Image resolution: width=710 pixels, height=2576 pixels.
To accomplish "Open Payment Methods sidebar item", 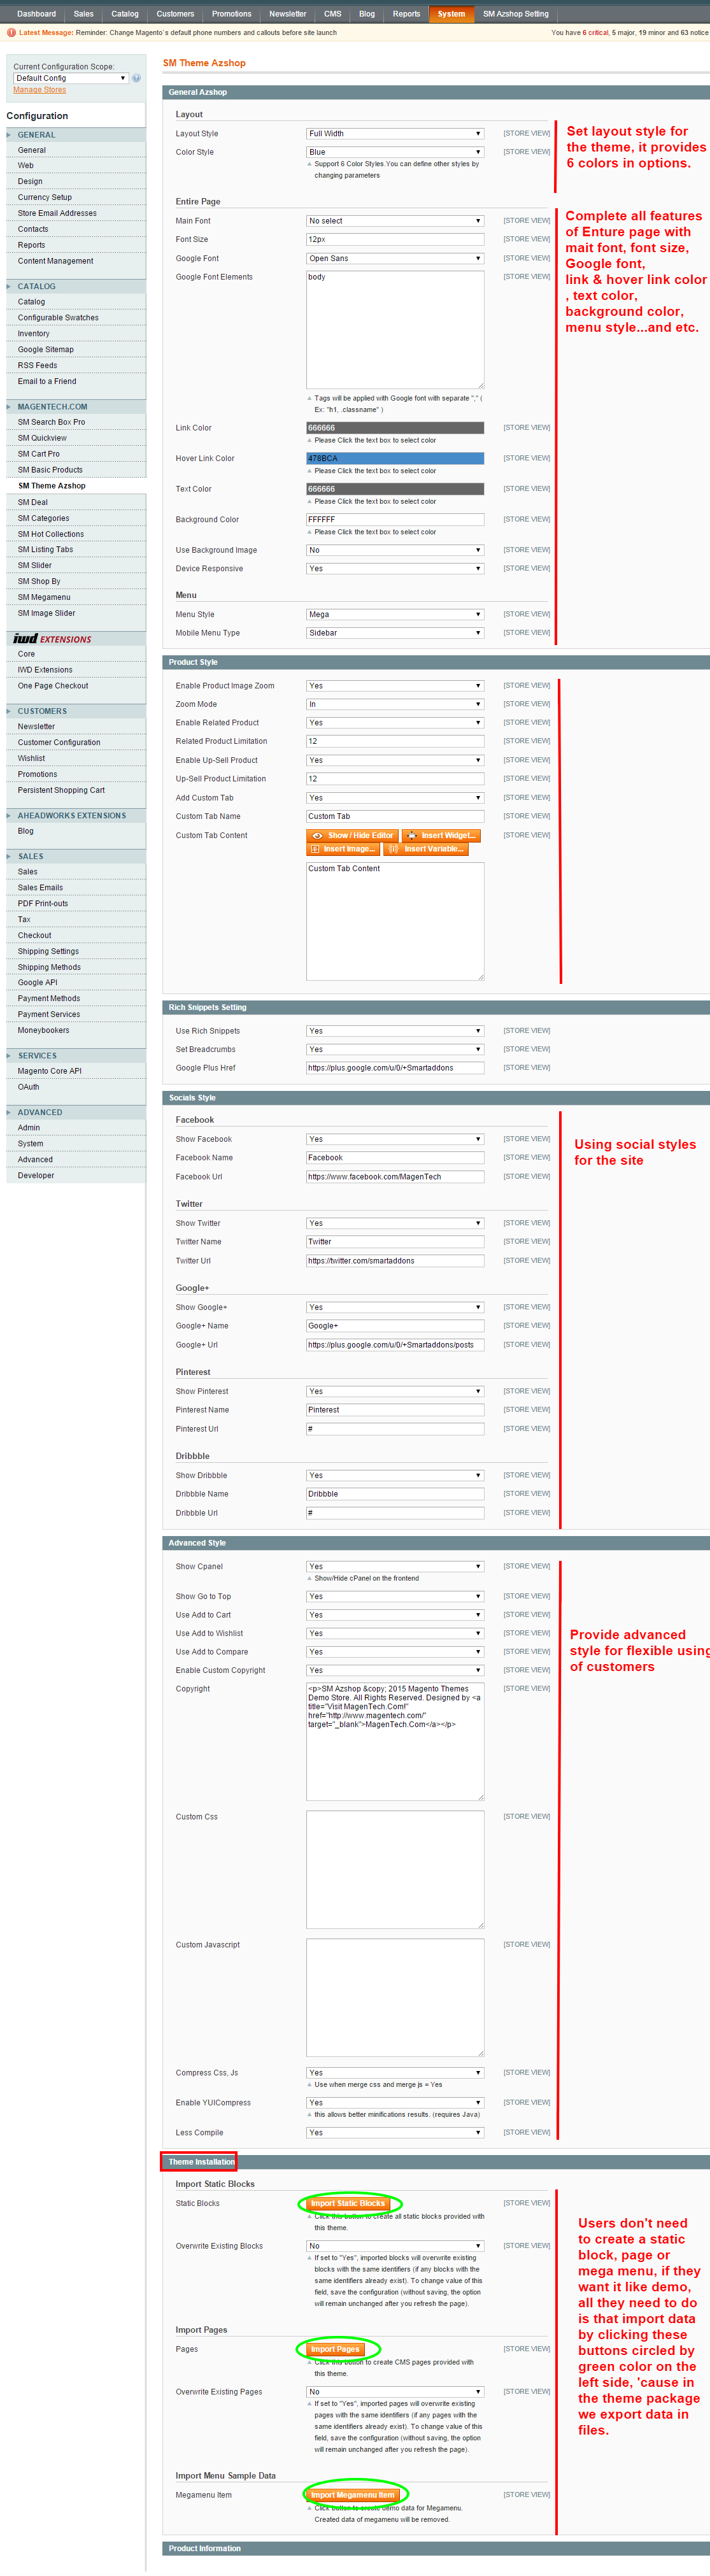I will click(x=49, y=998).
